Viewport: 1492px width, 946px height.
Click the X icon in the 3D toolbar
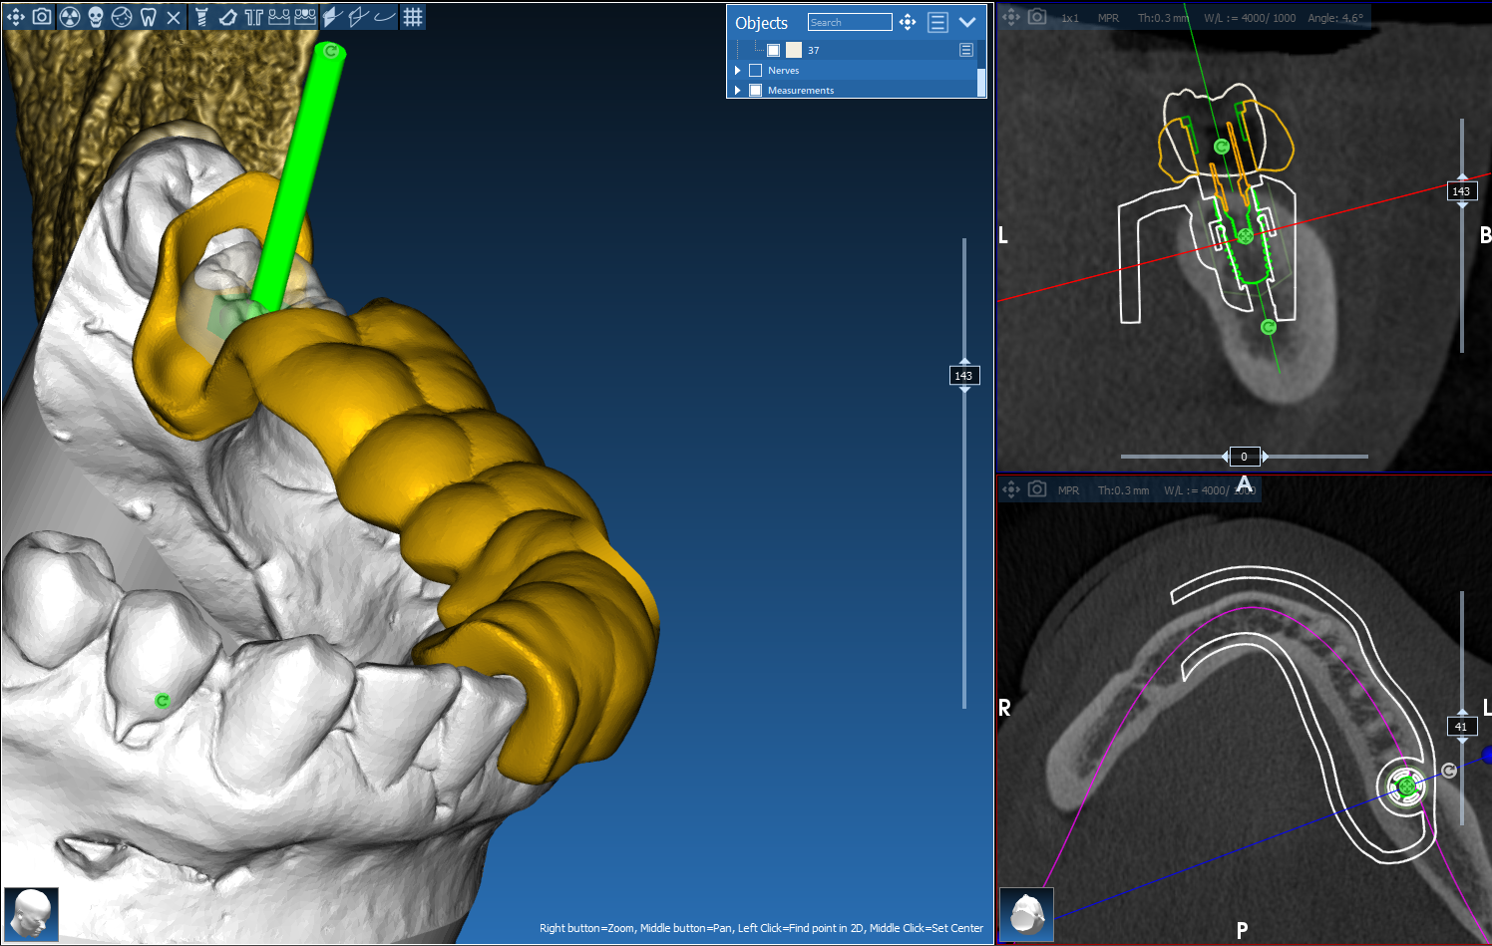174,17
